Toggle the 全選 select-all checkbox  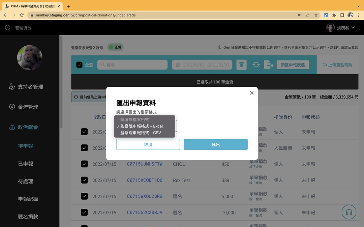pyautogui.click(x=79, y=65)
